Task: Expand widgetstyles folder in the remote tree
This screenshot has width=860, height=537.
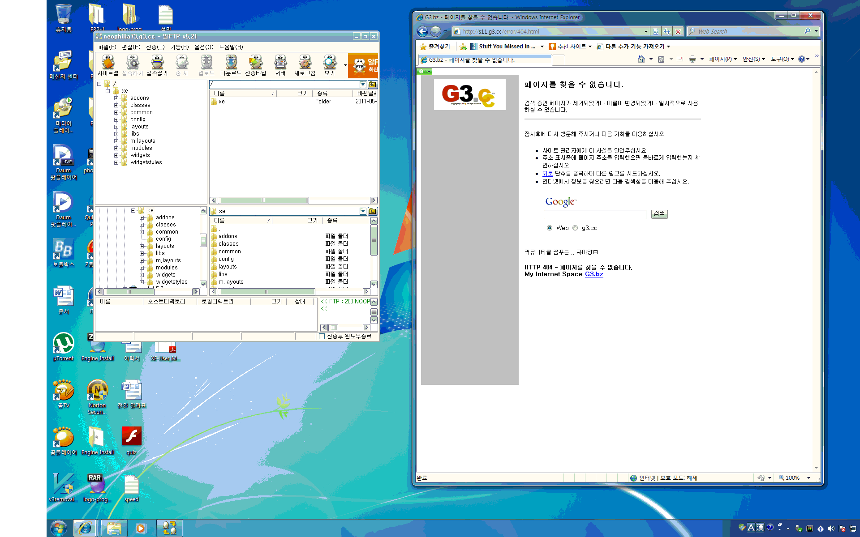Action: tap(116, 162)
